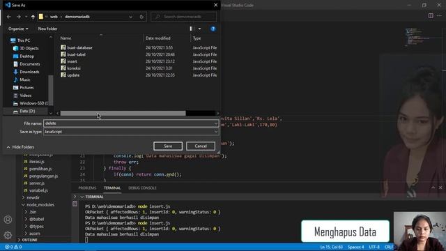Switch to PROBLEMS tab
The width and height of the screenshot is (446, 251).
pyautogui.click(x=87, y=188)
